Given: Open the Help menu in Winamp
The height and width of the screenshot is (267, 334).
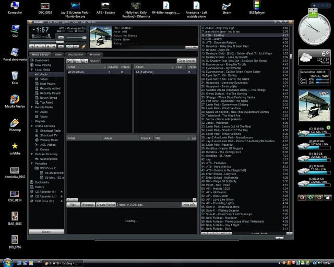Looking at the screenshot, I should [x=83, y=22].
